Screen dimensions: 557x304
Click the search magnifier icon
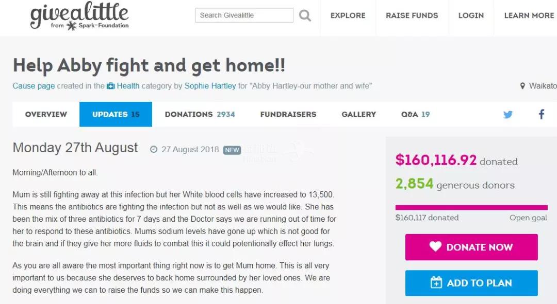pyautogui.click(x=305, y=16)
